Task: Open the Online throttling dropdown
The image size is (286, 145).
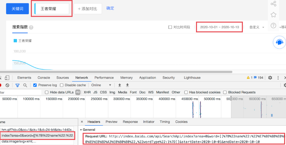Action: 101,85
